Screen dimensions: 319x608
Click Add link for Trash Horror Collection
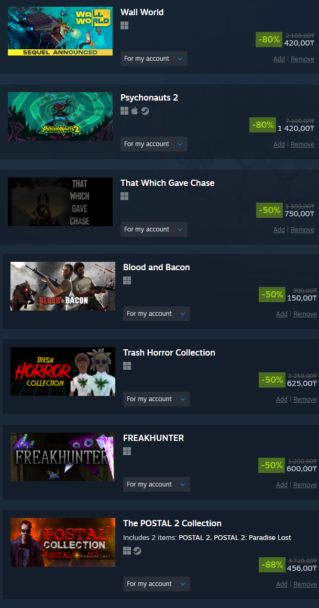[x=282, y=400]
